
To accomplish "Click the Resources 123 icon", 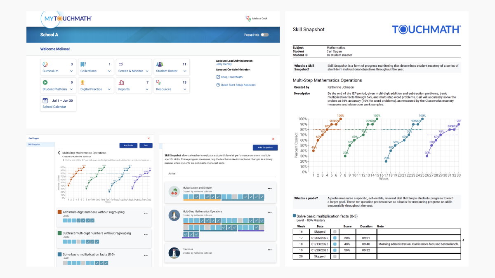I will 158,82.
